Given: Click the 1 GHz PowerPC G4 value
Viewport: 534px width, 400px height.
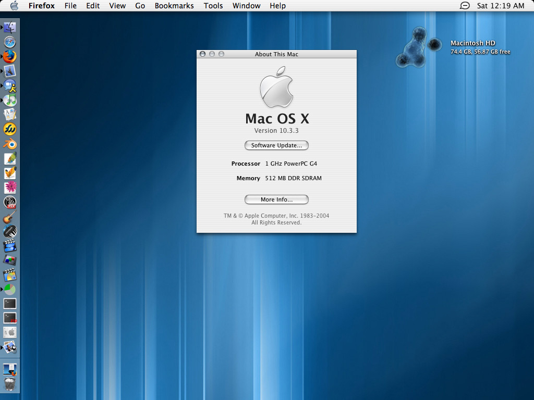Looking at the screenshot, I should [291, 164].
